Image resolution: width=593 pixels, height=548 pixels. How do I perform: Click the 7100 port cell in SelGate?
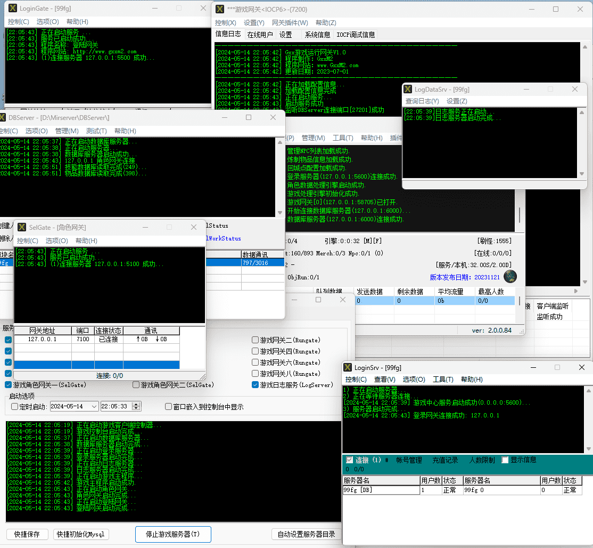click(83, 339)
